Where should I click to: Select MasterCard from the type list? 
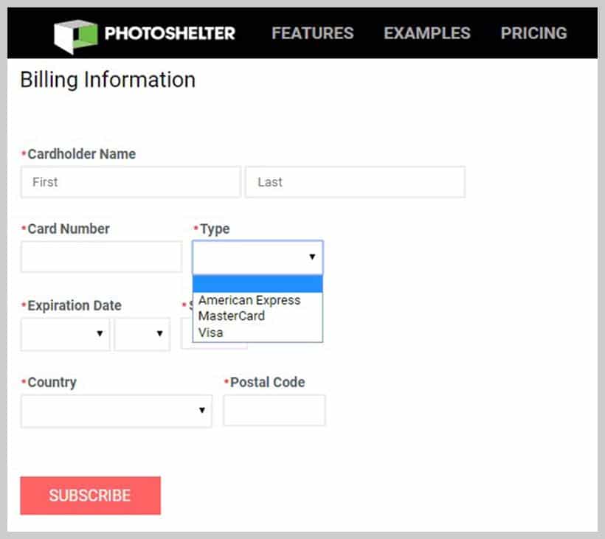click(x=232, y=316)
